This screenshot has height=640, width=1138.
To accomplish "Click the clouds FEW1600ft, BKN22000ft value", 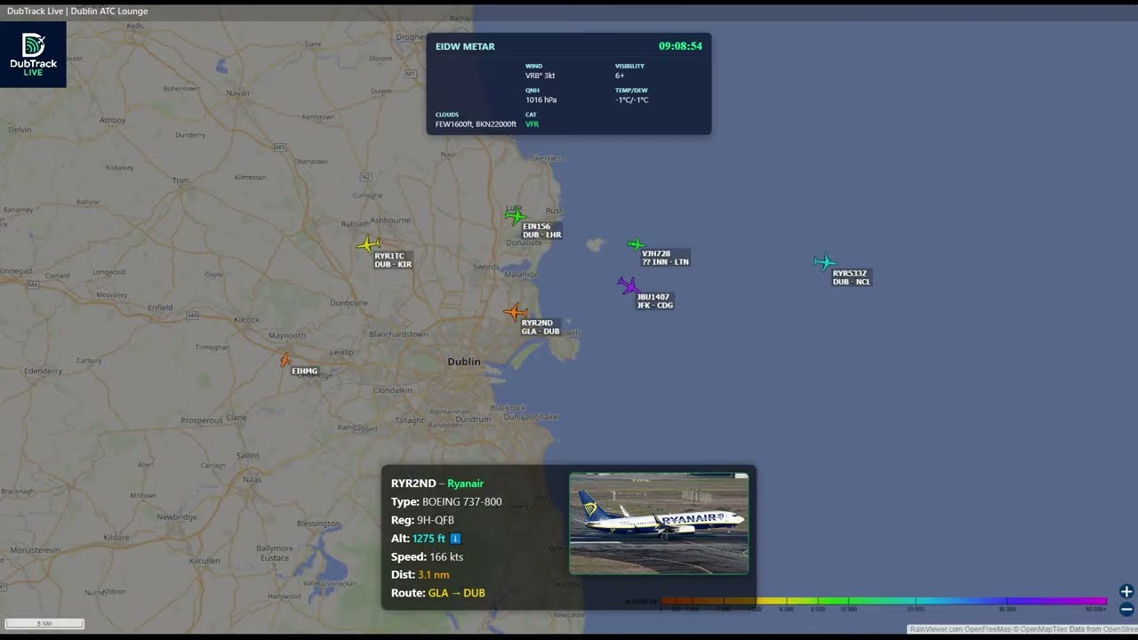I will pyautogui.click(x=476, y=124).
